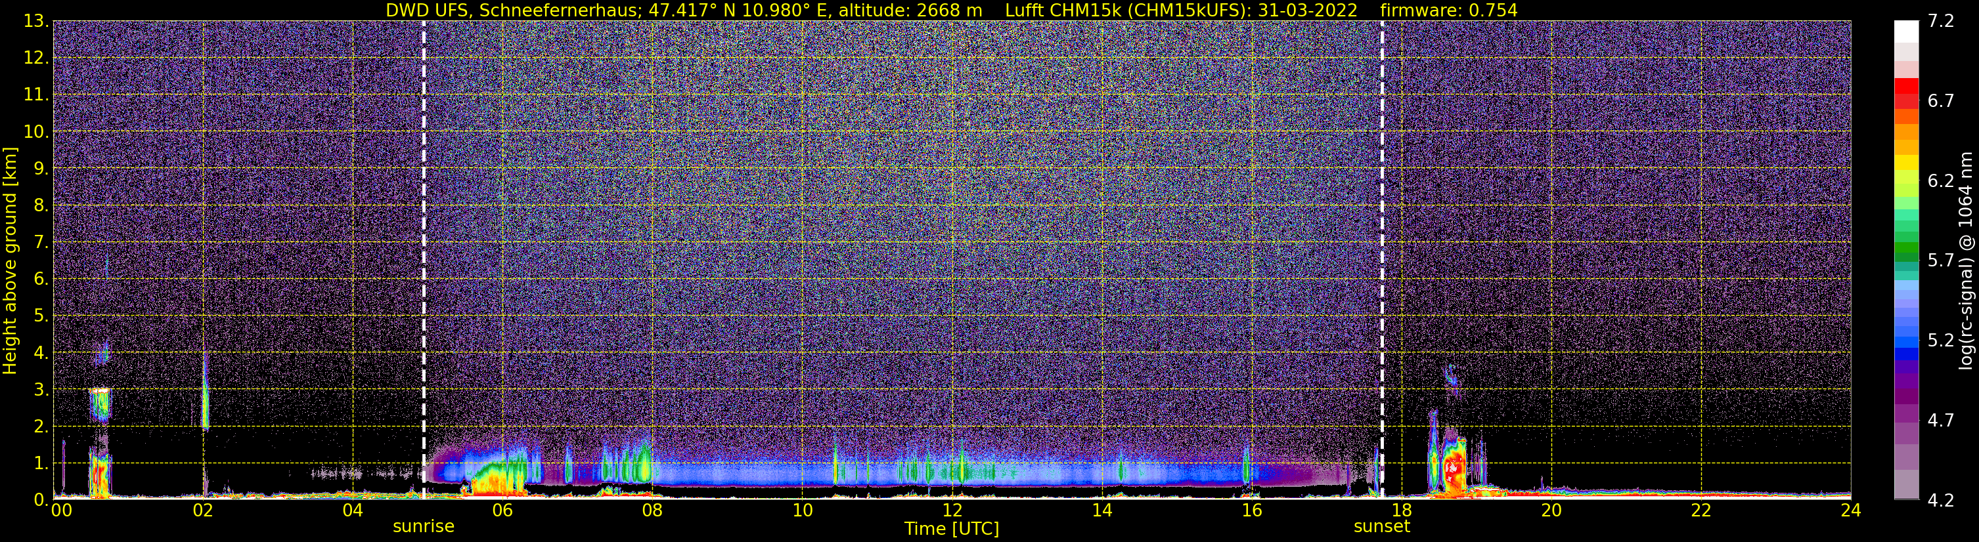The image size is (1979, 542).
Task: Click the 04 time tick label
Action: pyautogui.click(x=353, y=511)
